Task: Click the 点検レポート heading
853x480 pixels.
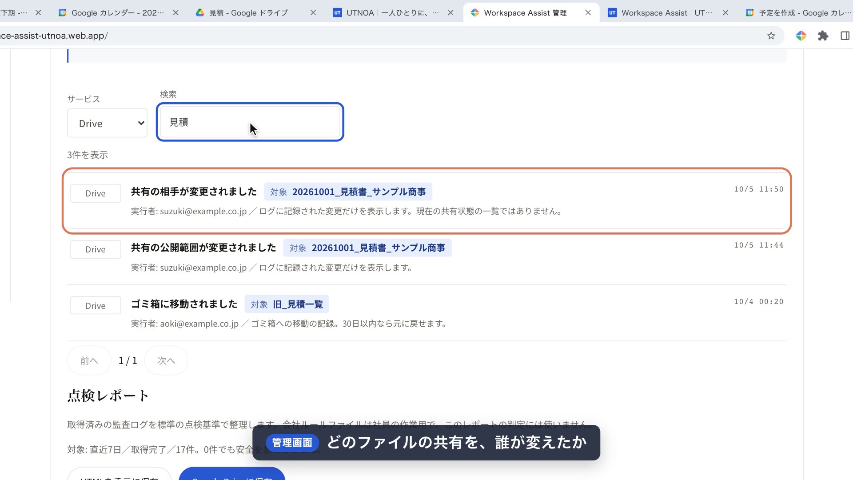Action: point(108,395)
